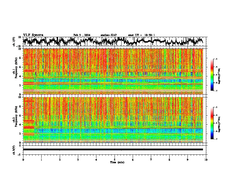Click the ch.1 voltage waveform trace

point(113,41)
